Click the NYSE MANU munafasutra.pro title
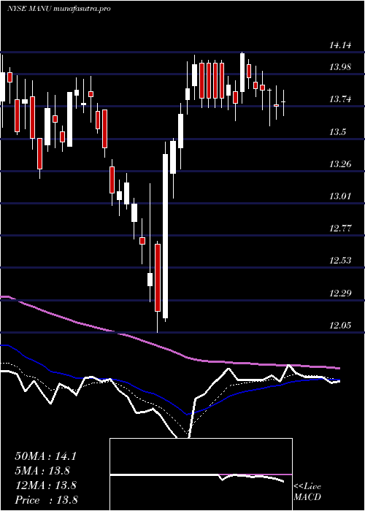The width and height of the screenshot is (365, 511). (59, 9)
